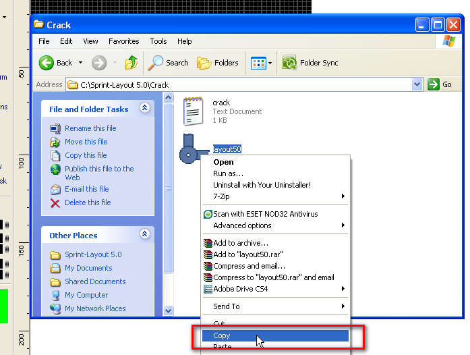
Task: Select Compress to "layout50.rar" and email
Action: coord(276,277)
